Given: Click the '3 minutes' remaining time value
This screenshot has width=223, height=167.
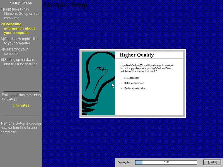Looking at the screenshot, I should tap(21, 105).
